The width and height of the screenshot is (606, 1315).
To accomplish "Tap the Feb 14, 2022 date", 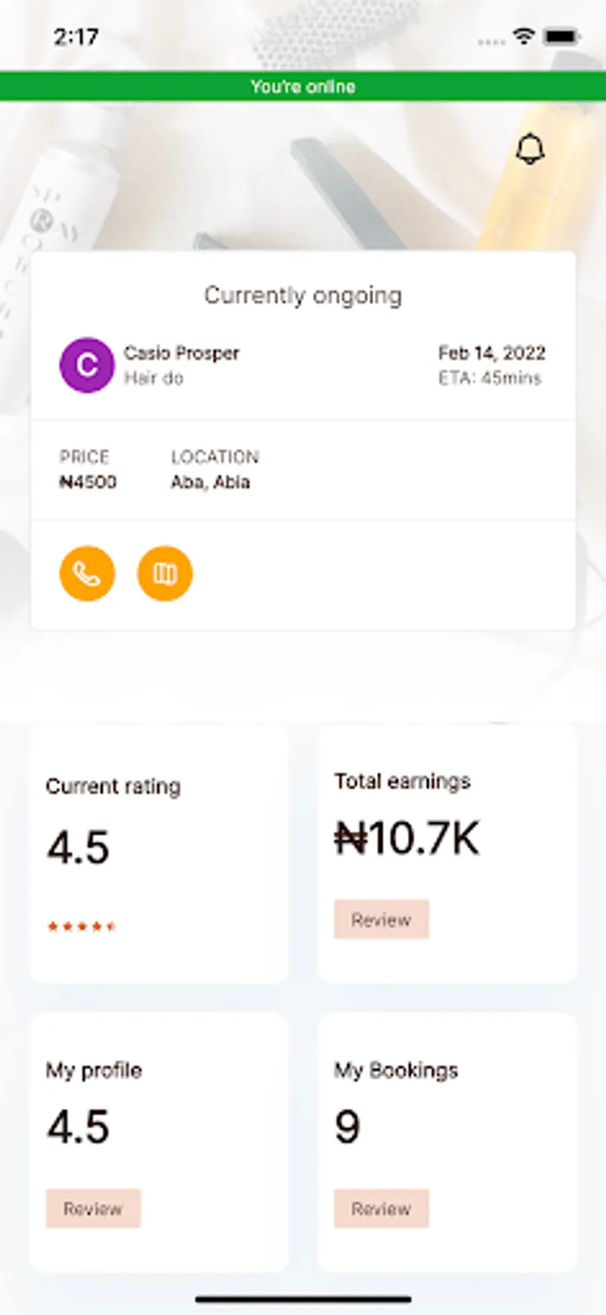I will point(492,353).
